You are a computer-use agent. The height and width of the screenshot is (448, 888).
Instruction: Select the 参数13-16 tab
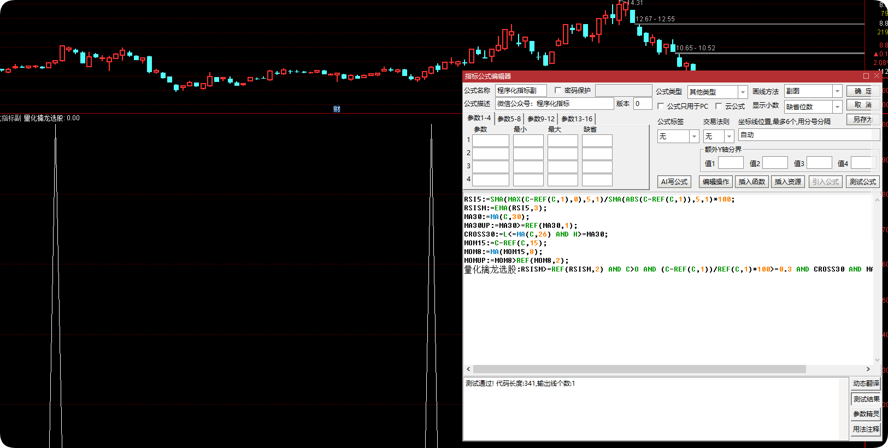(x=577, y=119)
